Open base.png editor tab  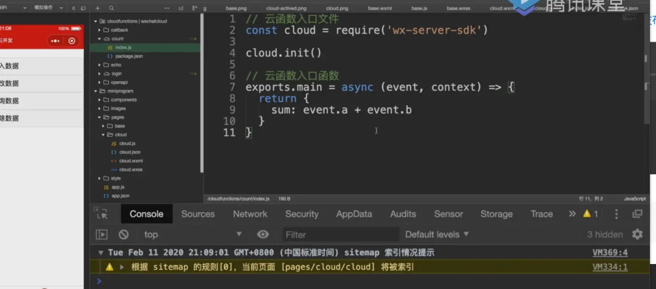coord(236,8)
